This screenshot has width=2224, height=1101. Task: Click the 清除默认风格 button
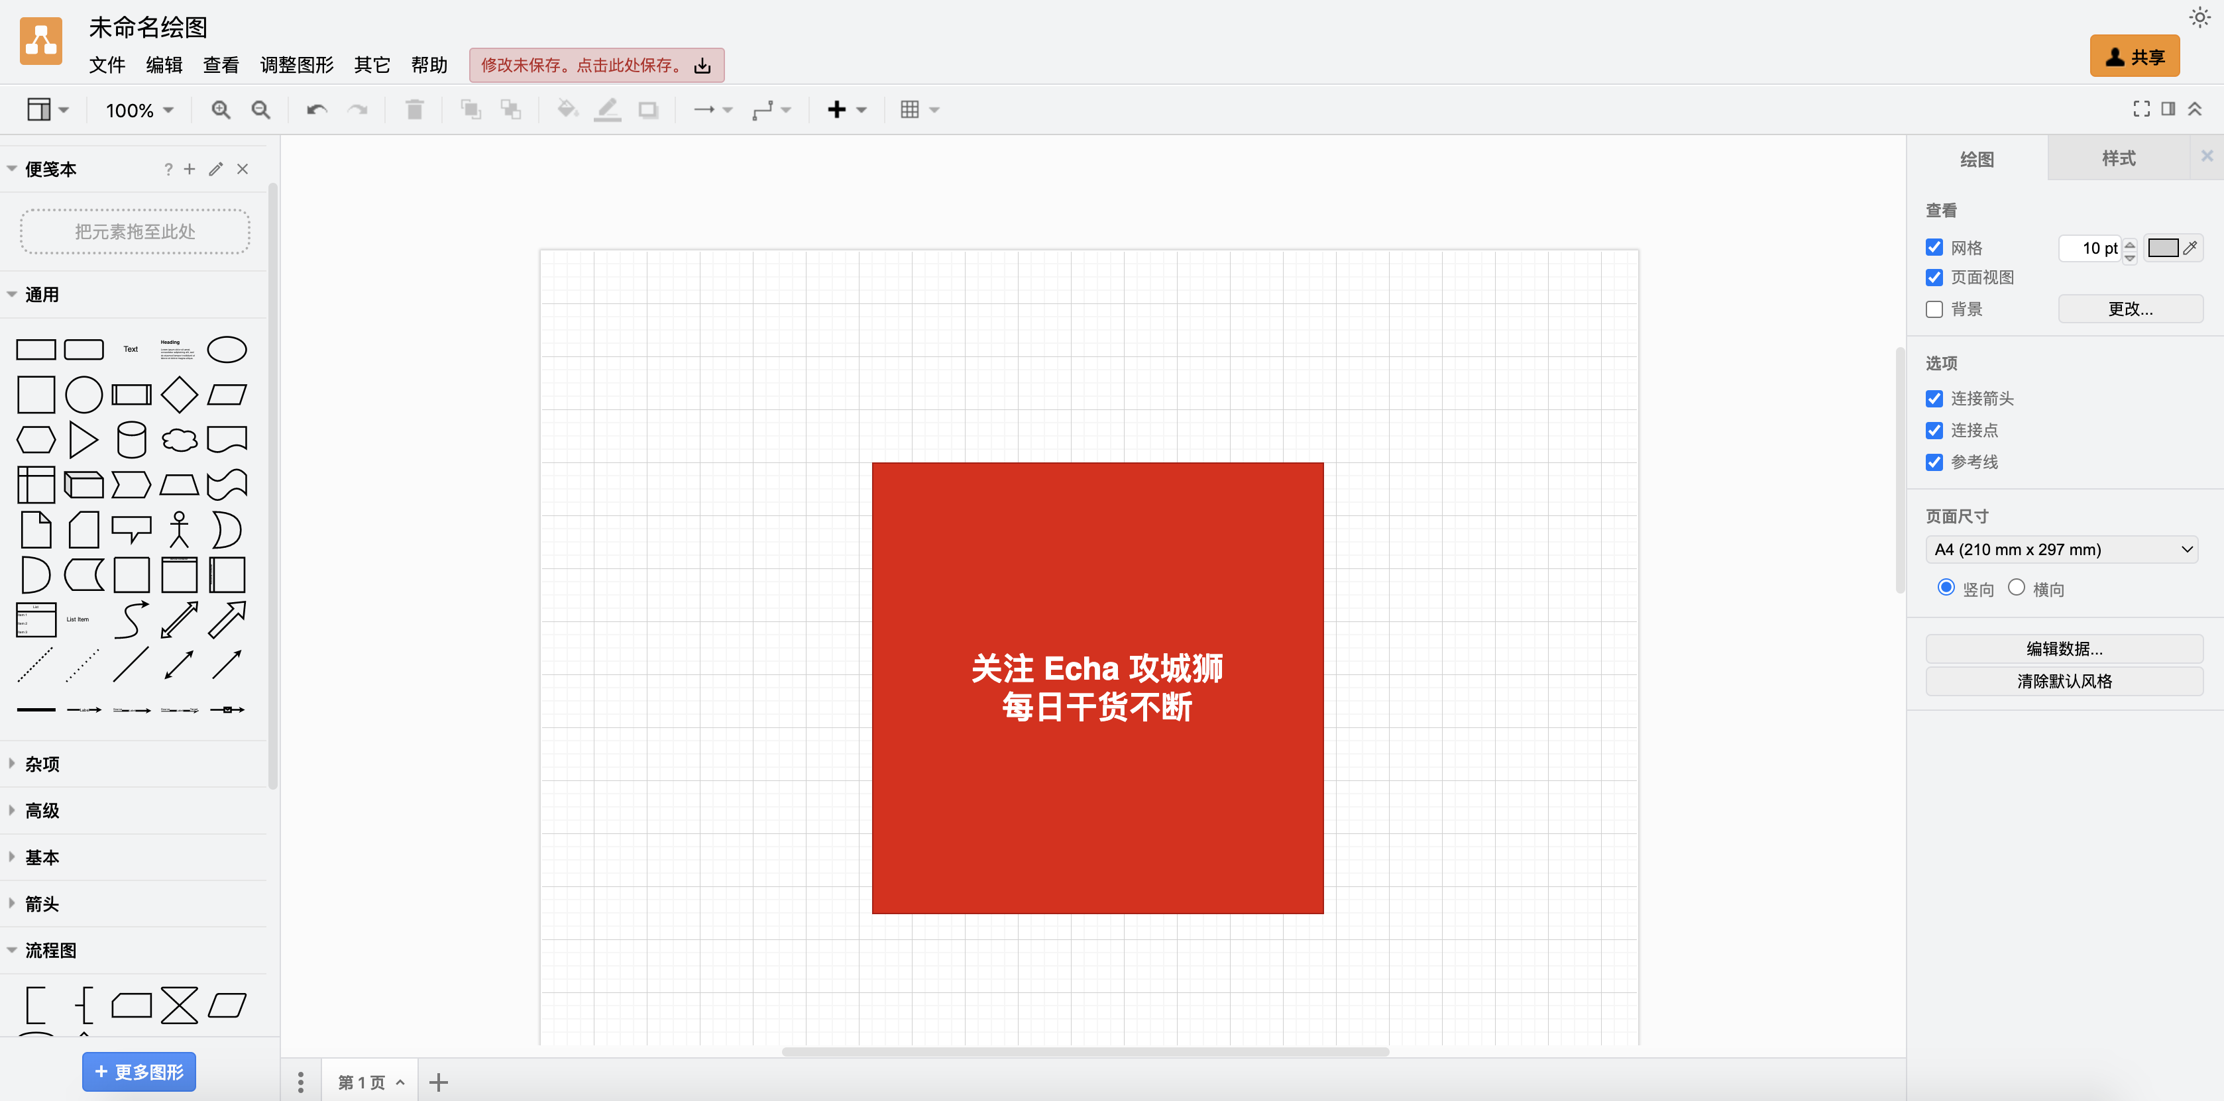(x=2064, y=682)
